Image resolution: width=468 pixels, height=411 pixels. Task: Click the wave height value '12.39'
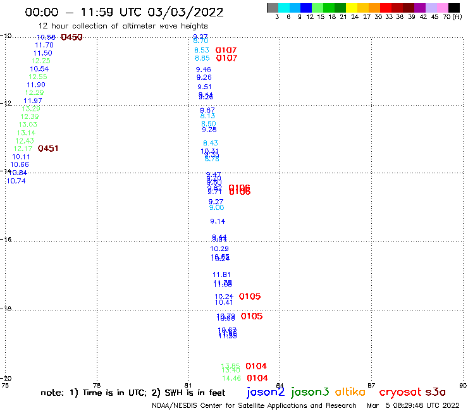[x=30, y=117]
